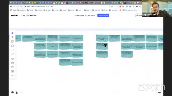The width and height of the screenshot is (172, 96).
Task: Select the Shape rectangle tool
Action: click(12, 46)
